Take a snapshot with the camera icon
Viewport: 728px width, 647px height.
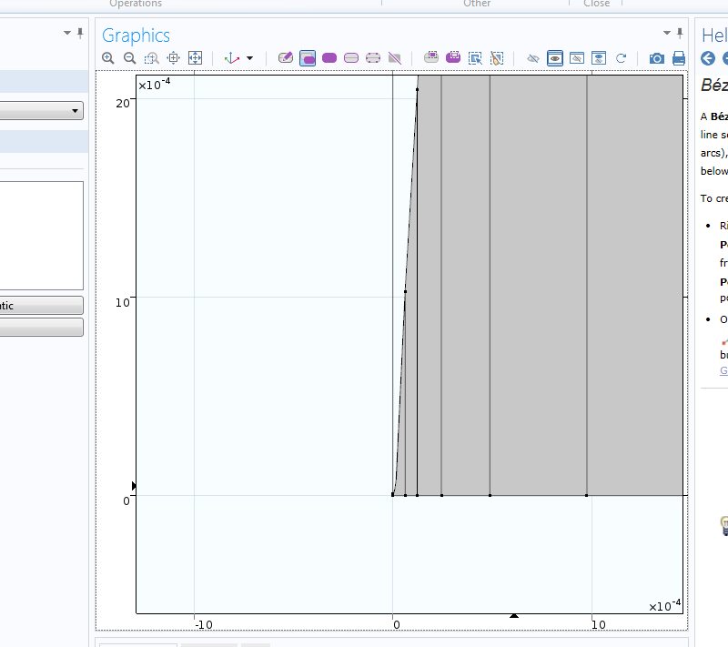point(656,58)
